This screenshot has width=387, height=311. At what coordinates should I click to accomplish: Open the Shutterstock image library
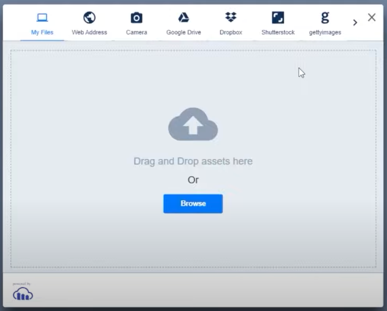coord(278,17)
